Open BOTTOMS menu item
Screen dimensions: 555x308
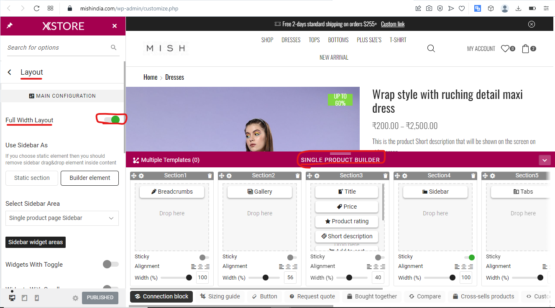338,40
